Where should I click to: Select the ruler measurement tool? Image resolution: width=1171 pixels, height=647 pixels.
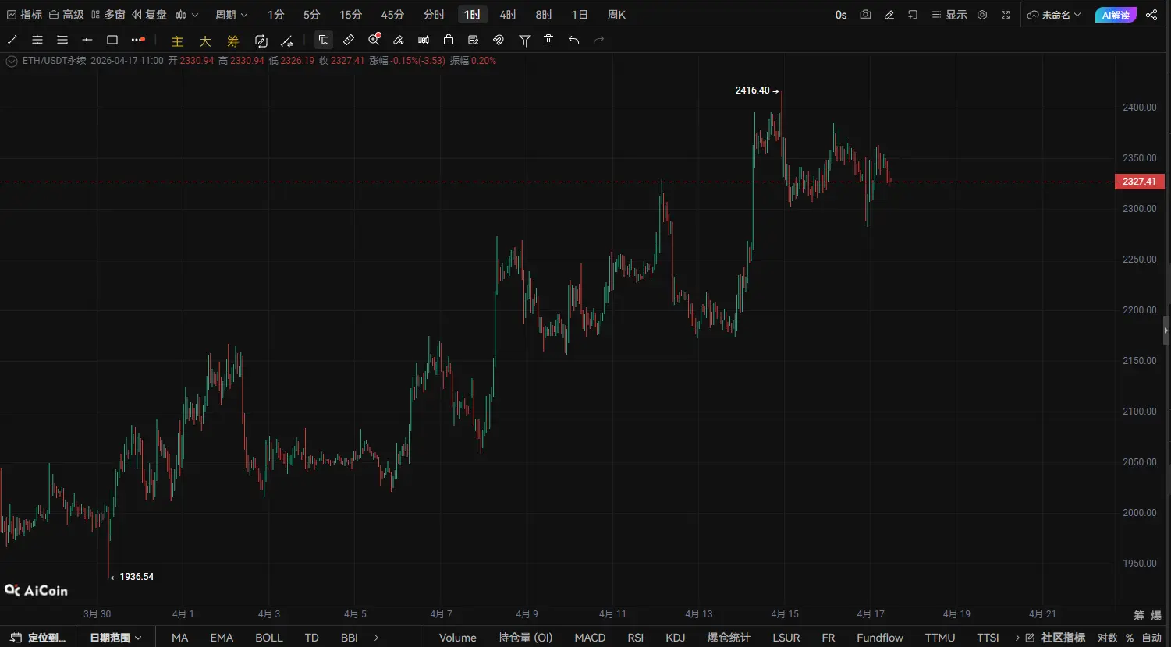(x=349, y=40)
